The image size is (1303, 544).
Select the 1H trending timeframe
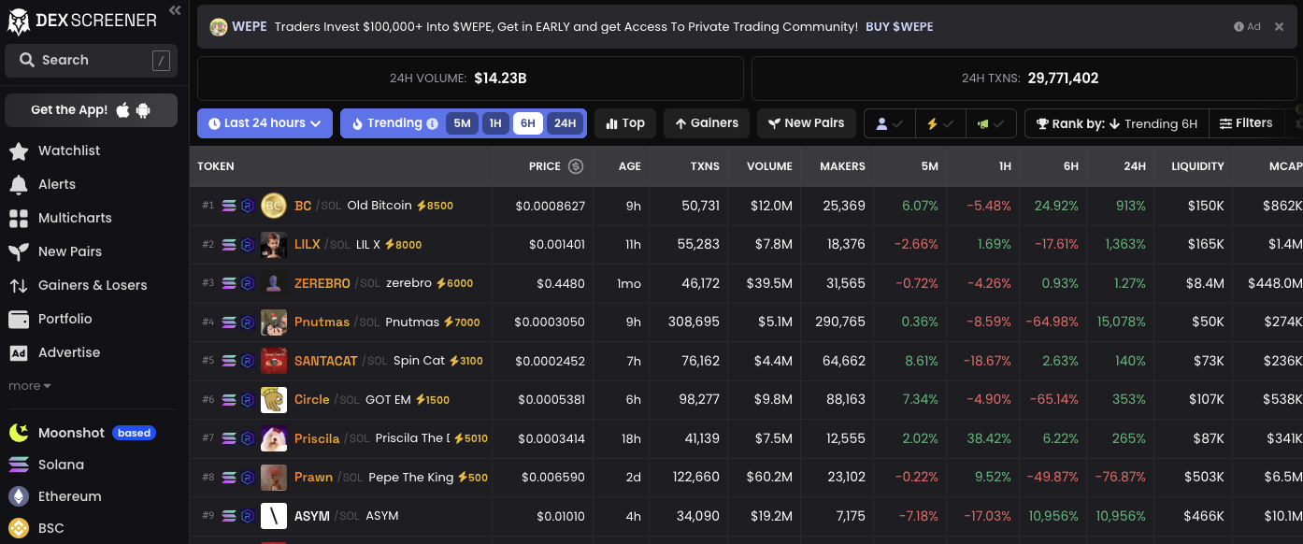pos(495,123)
